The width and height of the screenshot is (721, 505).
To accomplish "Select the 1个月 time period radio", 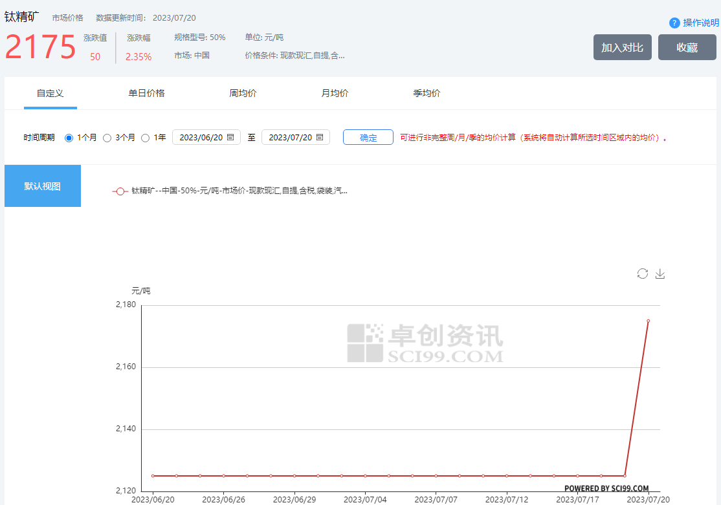I will pyautogui.click(x=69, y=138).
